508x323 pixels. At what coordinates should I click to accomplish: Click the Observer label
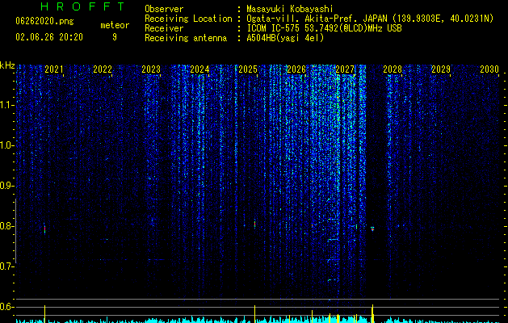click(x=164, y=9)
